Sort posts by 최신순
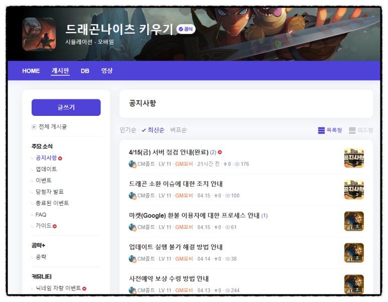The image size is (388, 302). [153, 130]
